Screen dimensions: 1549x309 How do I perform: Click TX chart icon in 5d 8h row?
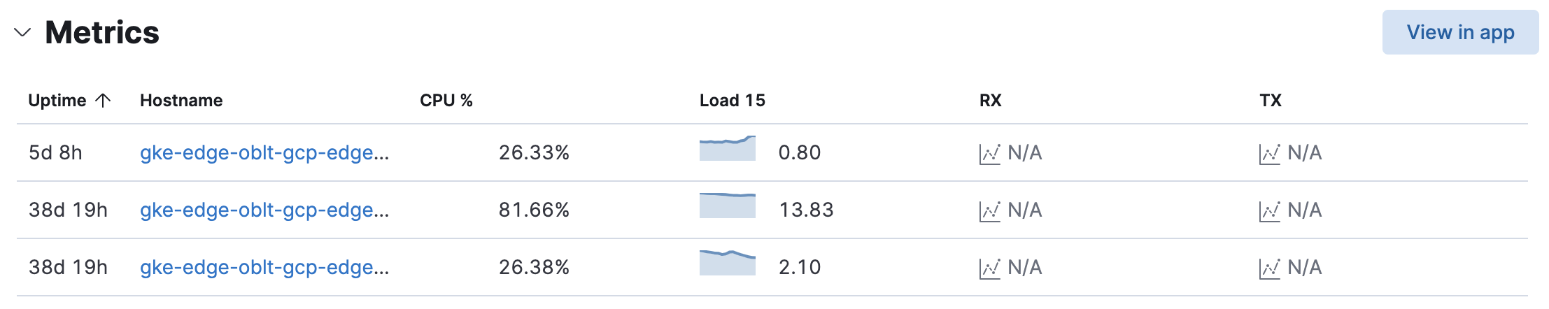1269,153
